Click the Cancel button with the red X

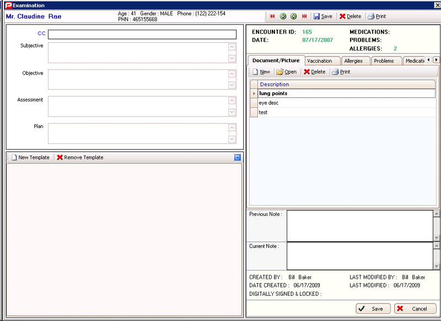click(x=415, y=309)
